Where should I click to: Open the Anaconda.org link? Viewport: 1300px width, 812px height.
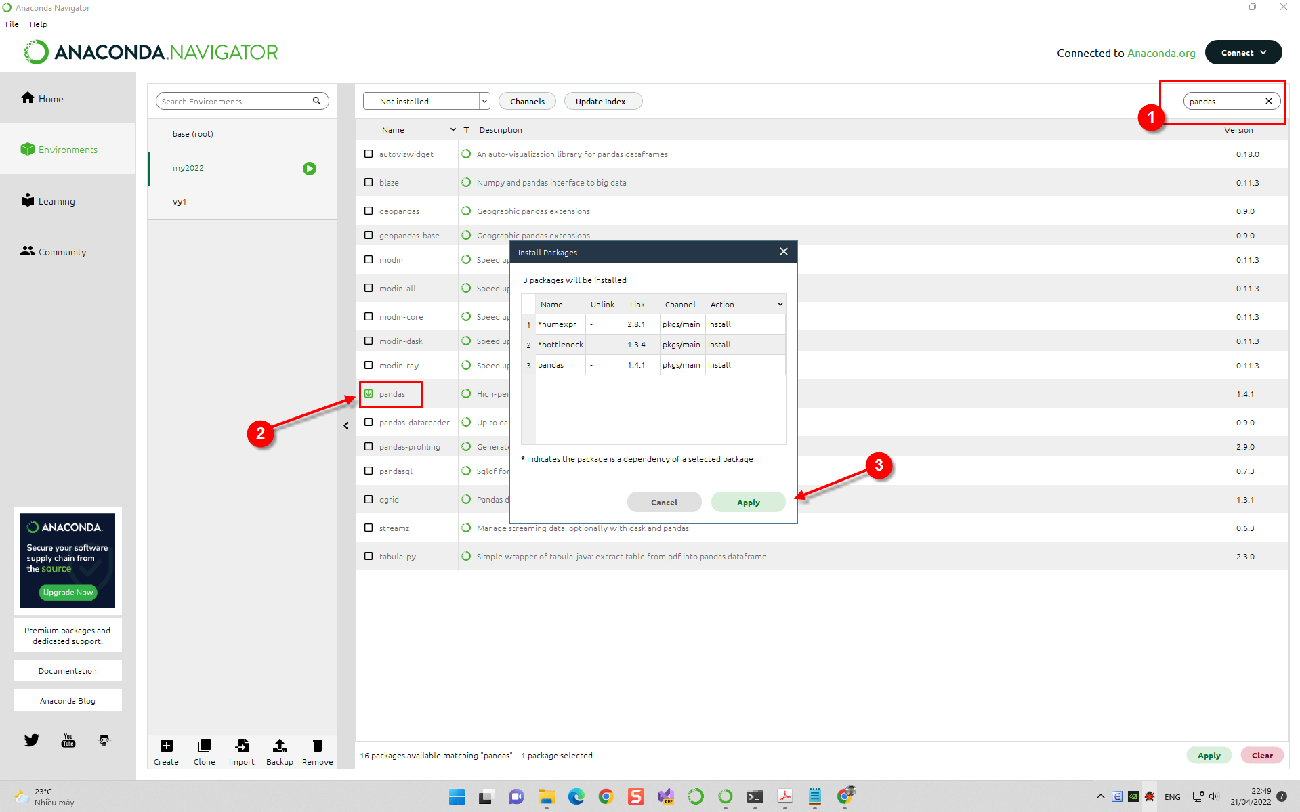[1161, 53]
